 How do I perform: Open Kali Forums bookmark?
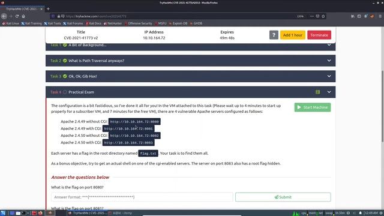pos(73,23)
